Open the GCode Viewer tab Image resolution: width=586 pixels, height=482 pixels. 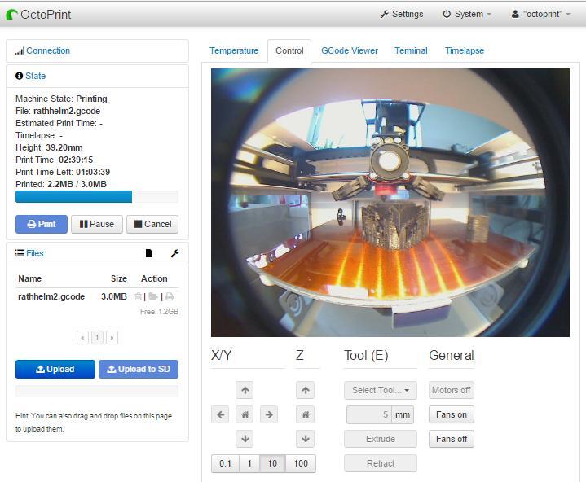pos(349,50)
